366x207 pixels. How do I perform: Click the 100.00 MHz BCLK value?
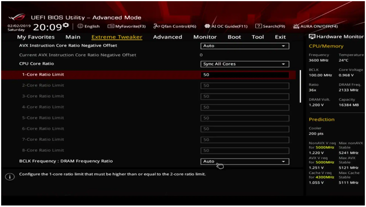tap(320, 75)
